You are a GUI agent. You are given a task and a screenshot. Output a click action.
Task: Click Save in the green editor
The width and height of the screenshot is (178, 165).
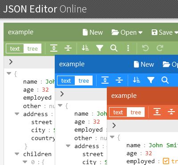(165, 32)
